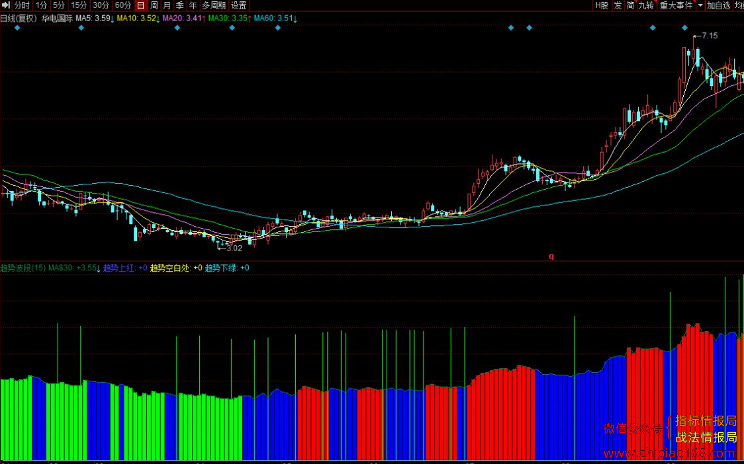
Task: Click the 趋势上红: +0 indicator label
Action: coord(125,268)
